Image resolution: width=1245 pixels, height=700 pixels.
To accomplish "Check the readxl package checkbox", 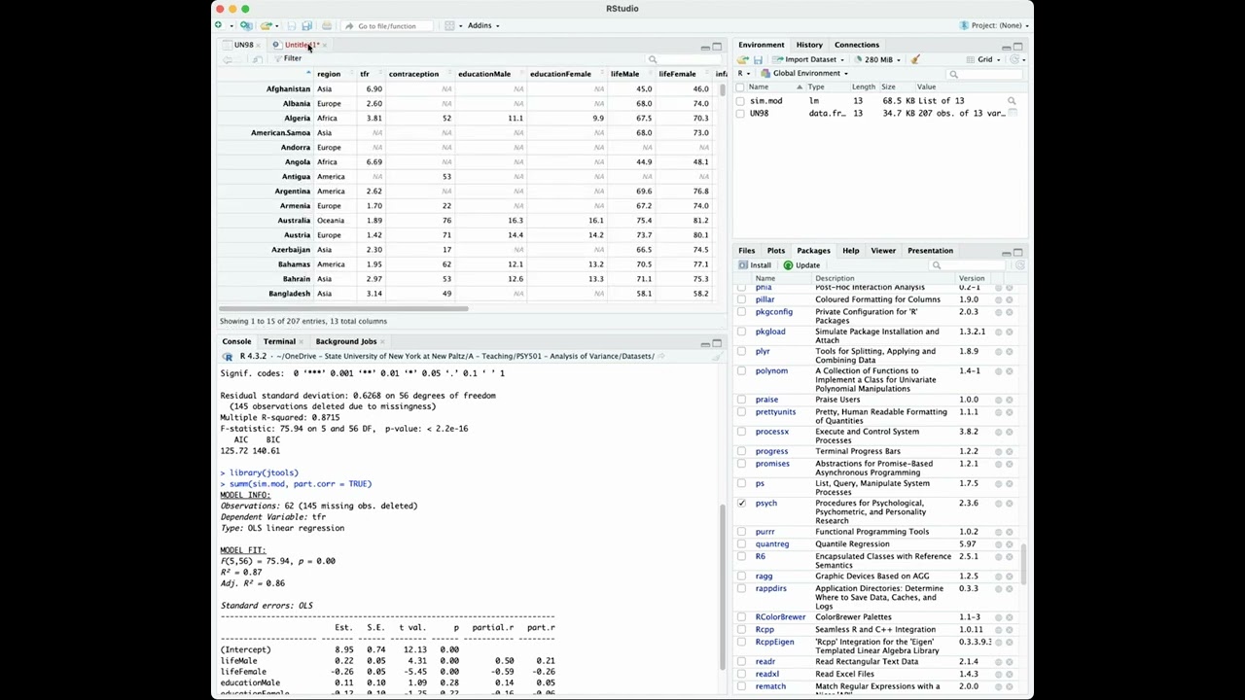I will (742, 674).
